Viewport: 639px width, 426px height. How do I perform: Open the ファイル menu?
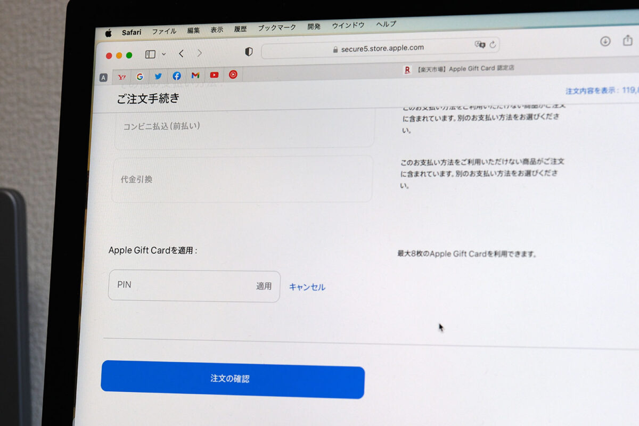click(x=164, y=31)
